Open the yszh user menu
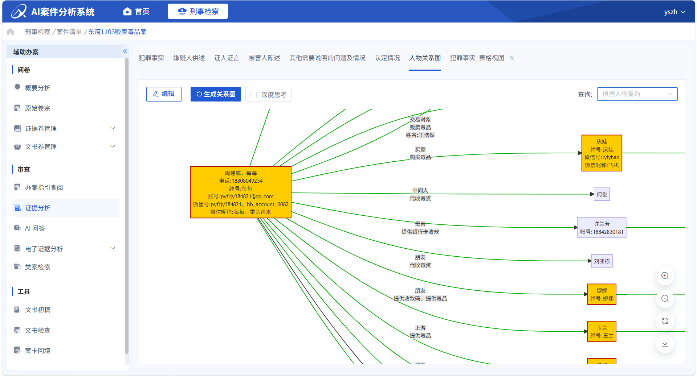Image resolution: width=697 pixels, height=377 pixels. click(674, 12)
